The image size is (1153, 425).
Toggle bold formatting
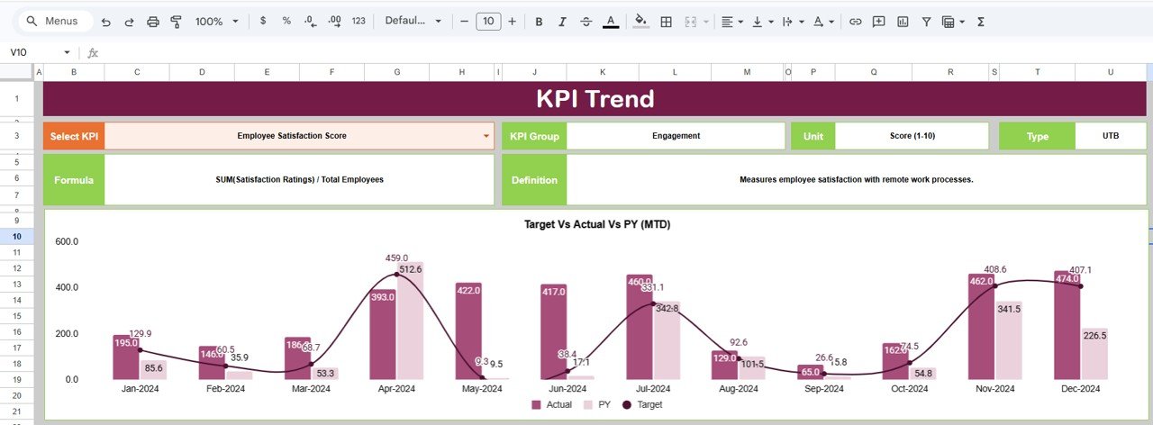539,21
